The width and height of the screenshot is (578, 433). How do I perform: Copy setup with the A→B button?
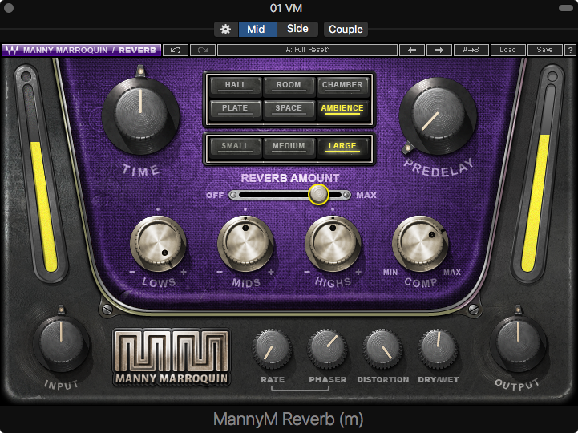coord(471,50)
